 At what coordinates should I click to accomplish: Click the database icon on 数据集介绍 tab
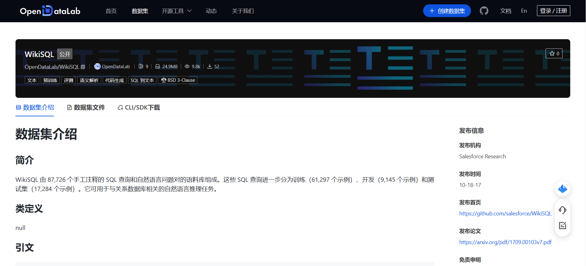point(19,107)
